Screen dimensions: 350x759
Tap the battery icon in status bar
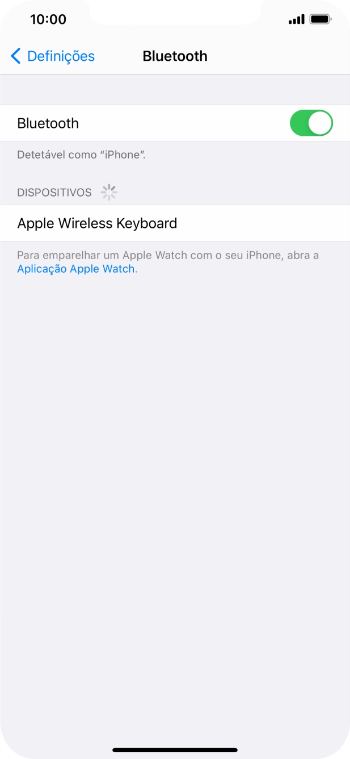pos(321,20)
